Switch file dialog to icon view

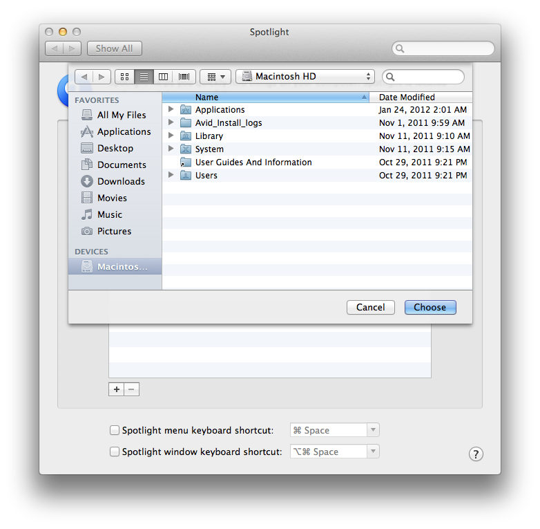(124, 77)
